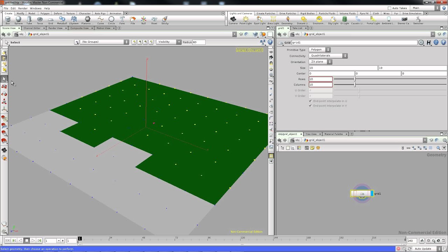Open Connectivity Quadrilaterals dropdown
This screenshot has width=448, height=252.
point(328,56)
